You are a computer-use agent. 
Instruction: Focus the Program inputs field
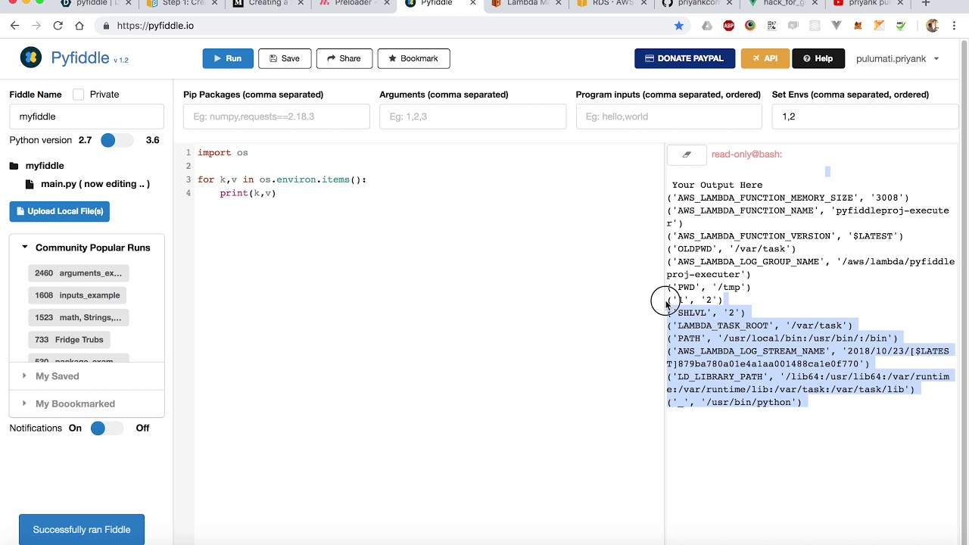click(669, 117)
